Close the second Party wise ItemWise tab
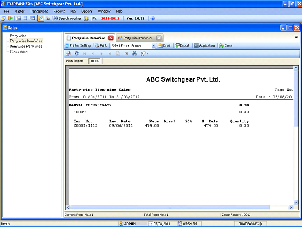302x235 pixels. [159, 38]
